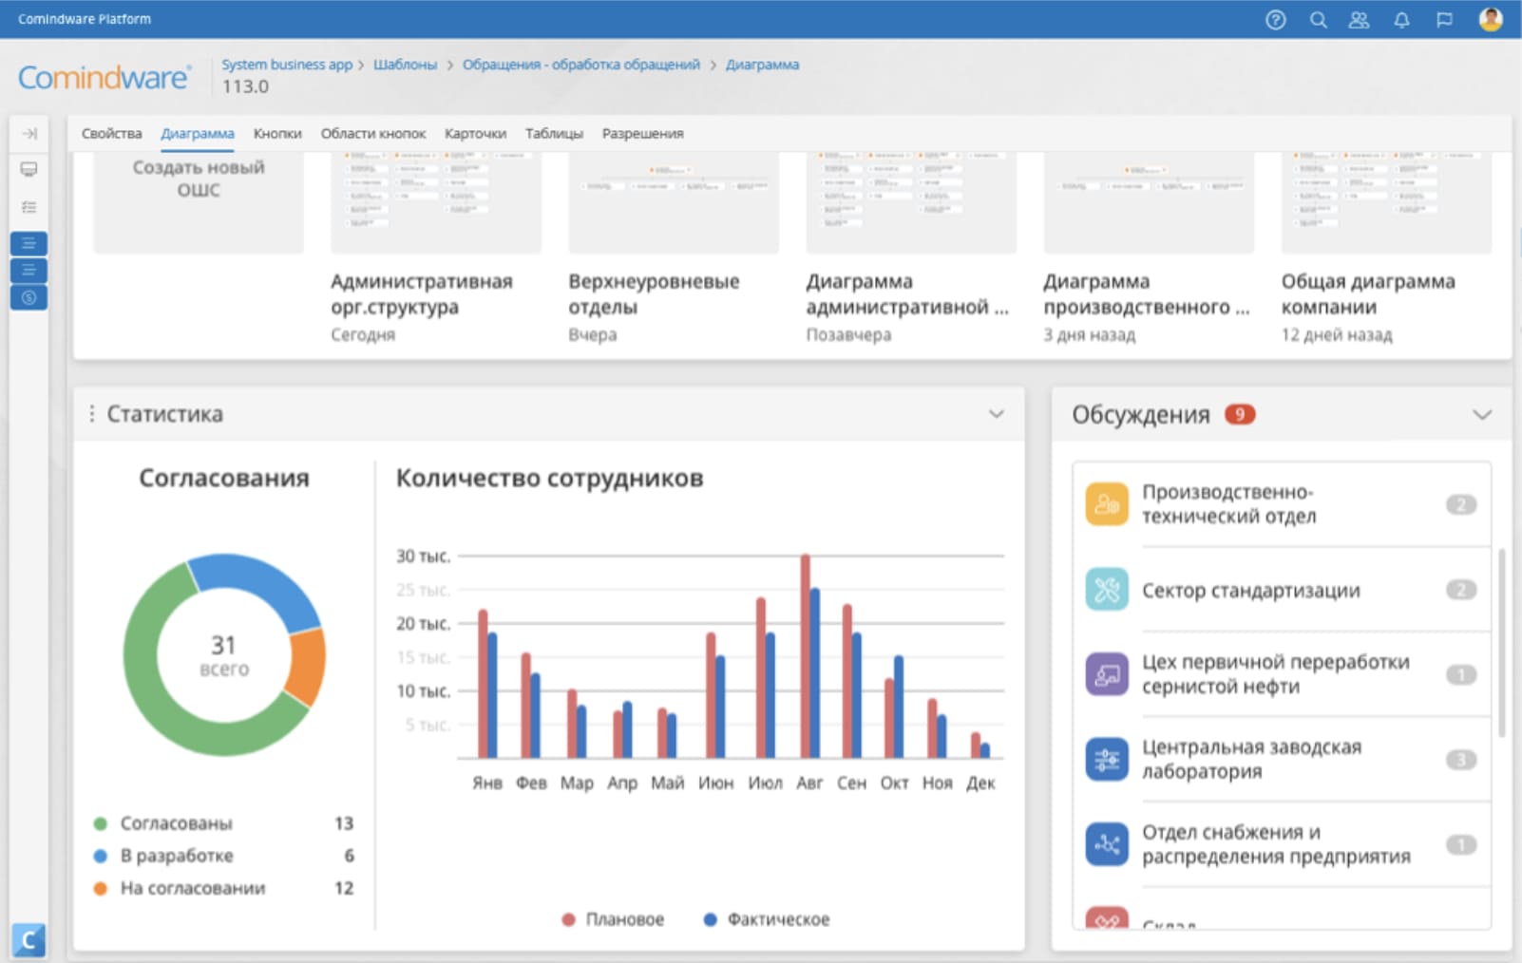Open Производственно-технический отдел discussion icon

point(1106,503)
